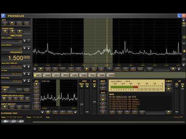Decrease the Wheel Step value
186x139 pixels.
point(24,81)
